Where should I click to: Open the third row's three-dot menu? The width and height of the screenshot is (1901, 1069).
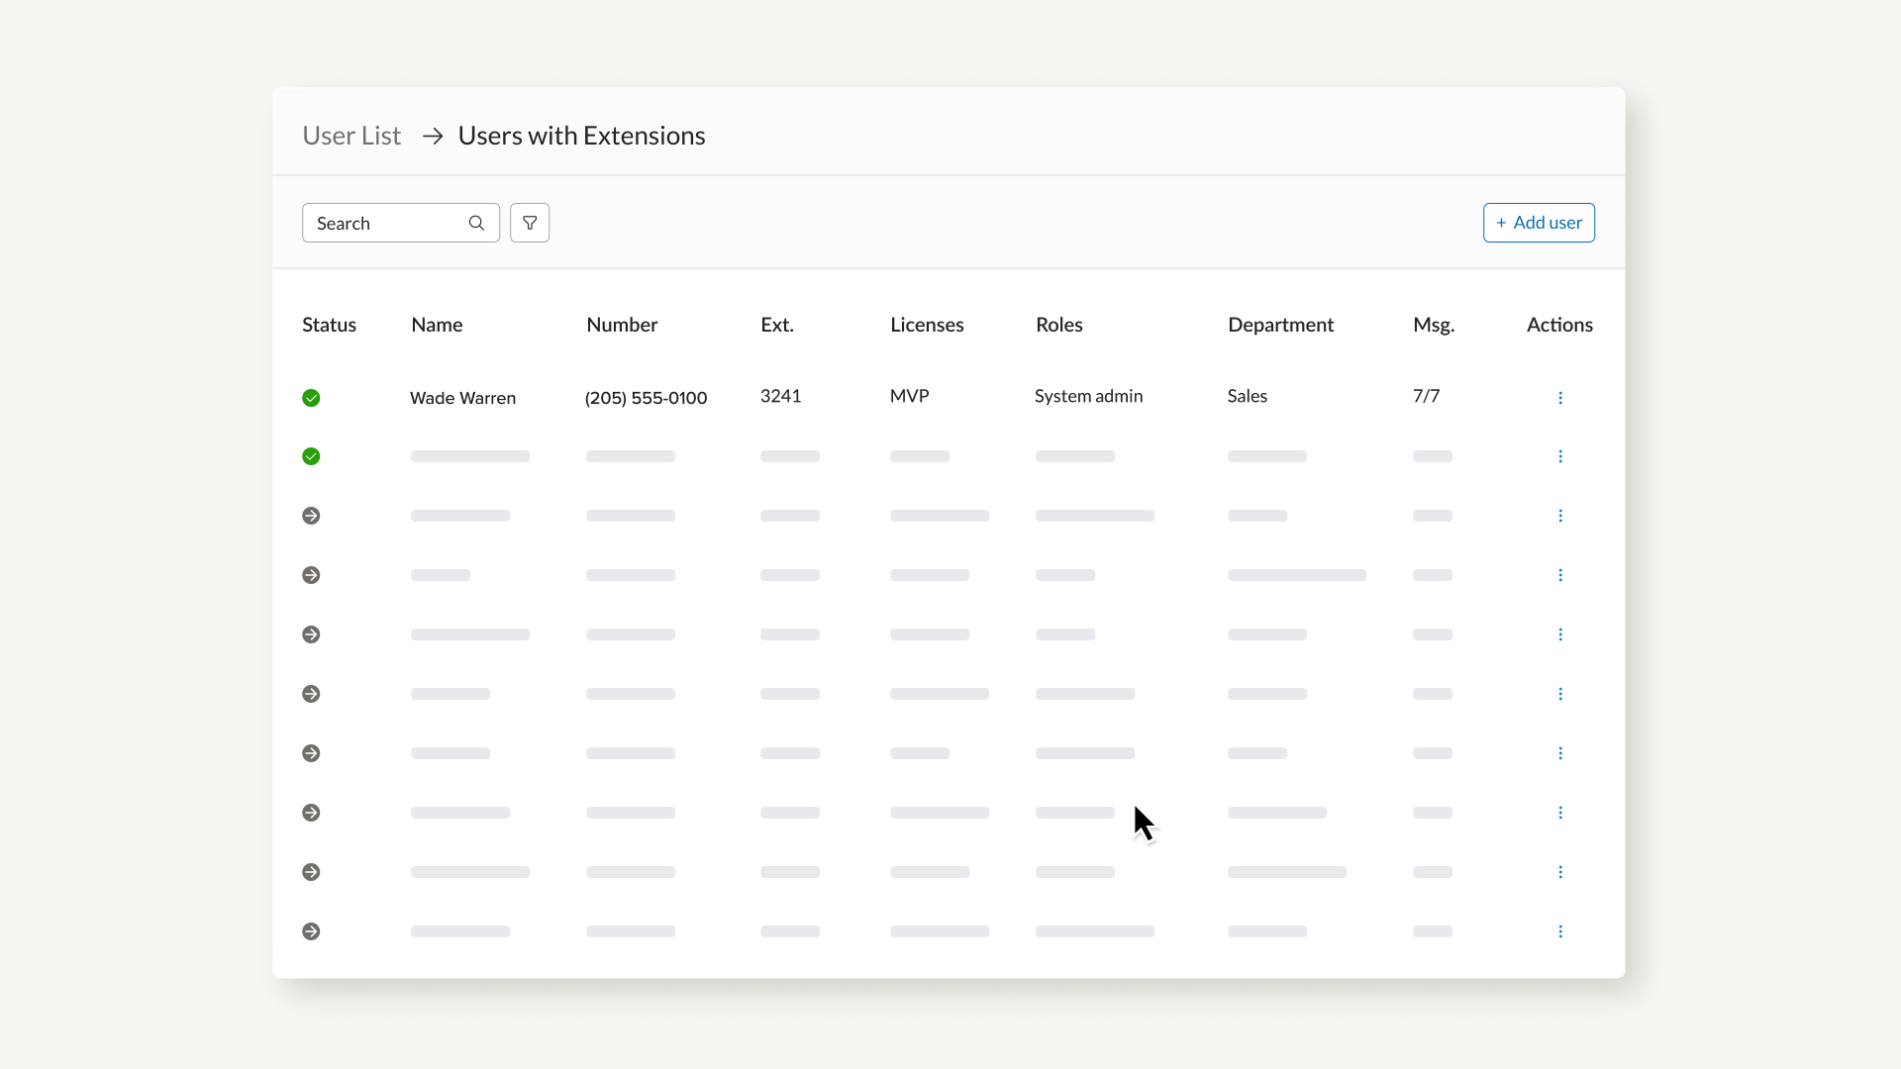click(x=1560, y=516)
